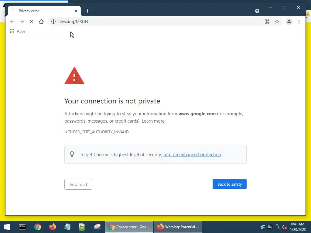
Task: Open the Snipping Tool taskbar icon
Action: point(97,227)
